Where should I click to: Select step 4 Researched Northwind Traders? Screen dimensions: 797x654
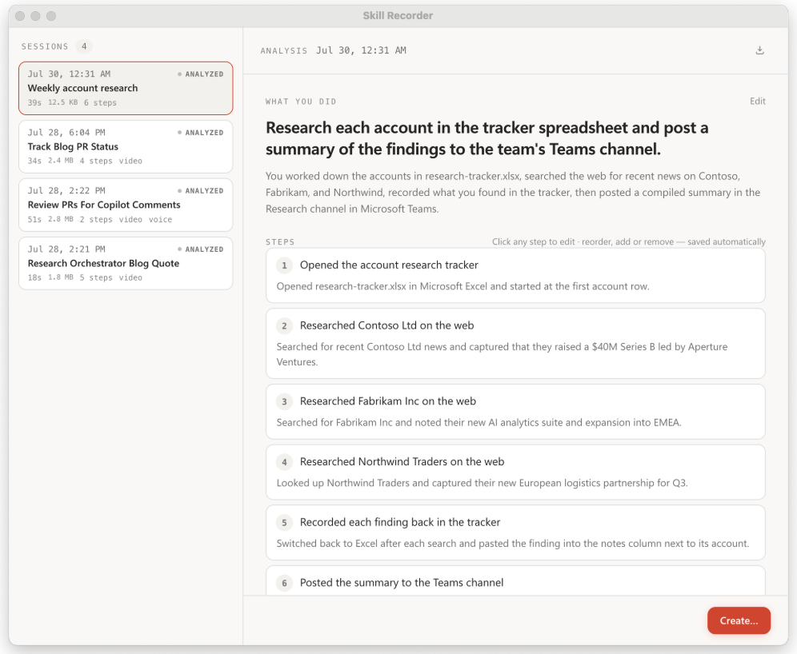pyautogui.click(x=515, y=473)
